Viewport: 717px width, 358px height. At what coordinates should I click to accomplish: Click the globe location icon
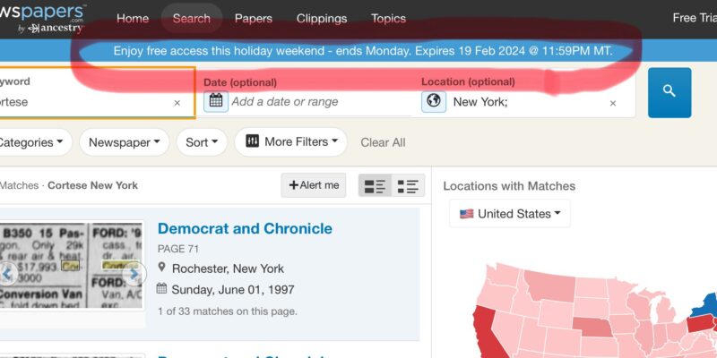point(434,101)
